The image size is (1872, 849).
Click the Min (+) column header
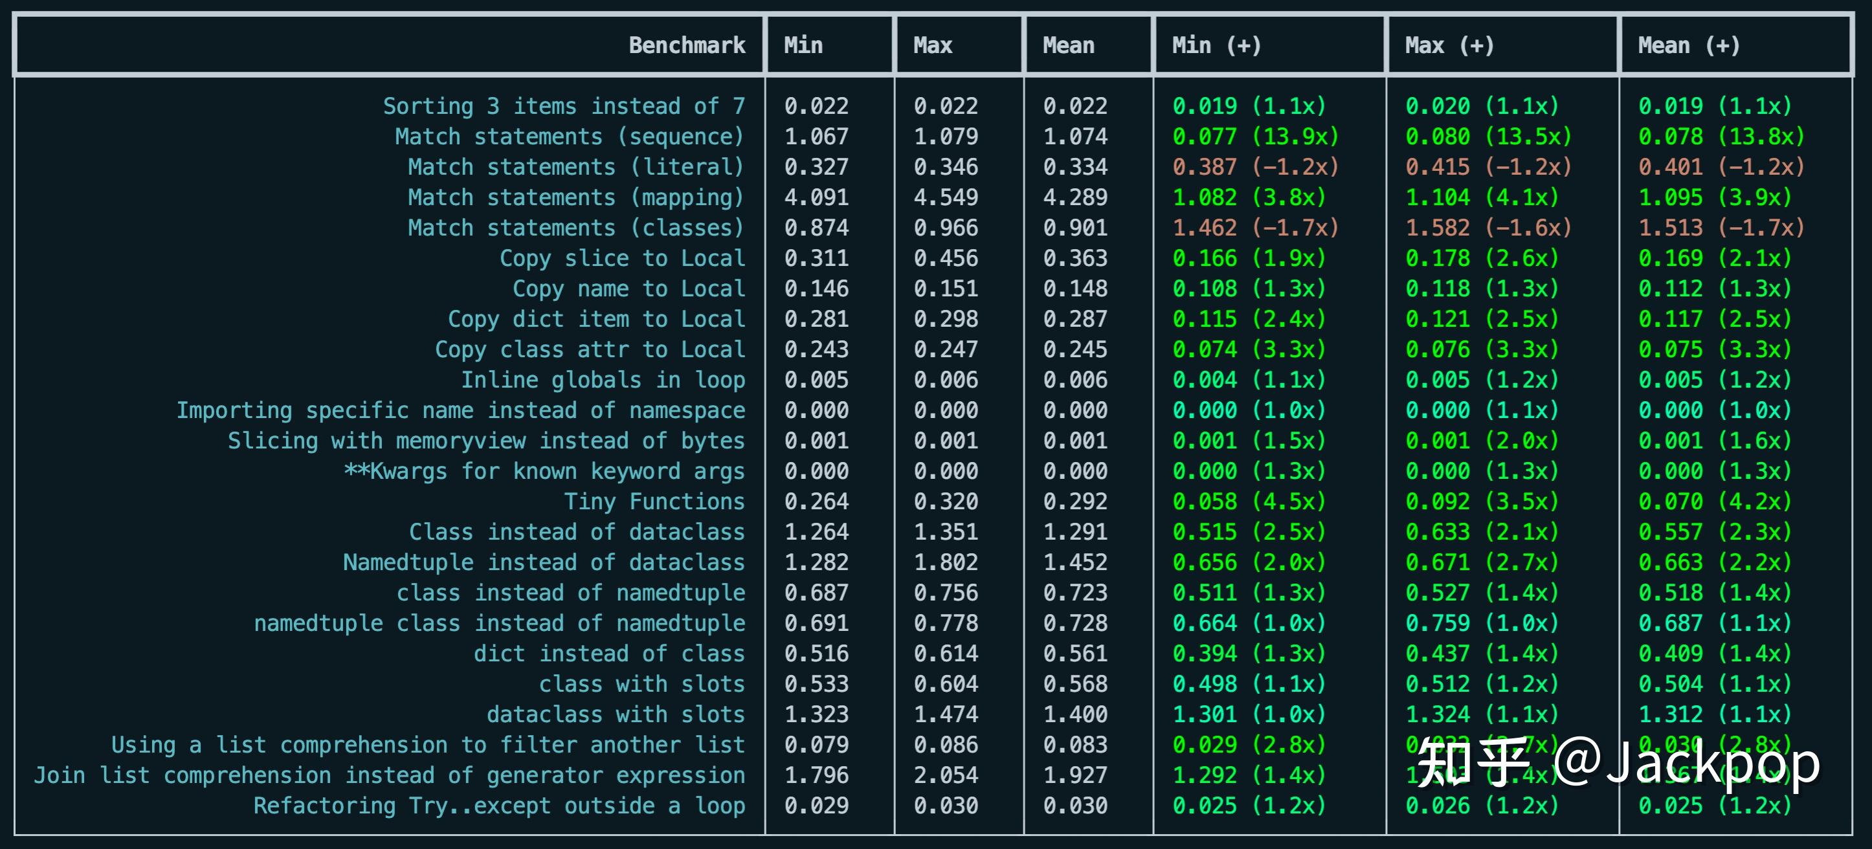pos(1216,45)
